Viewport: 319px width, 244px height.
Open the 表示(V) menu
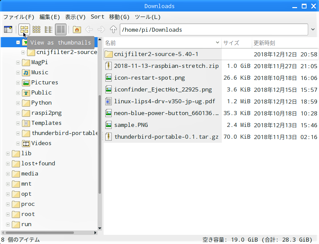(75, 17)
